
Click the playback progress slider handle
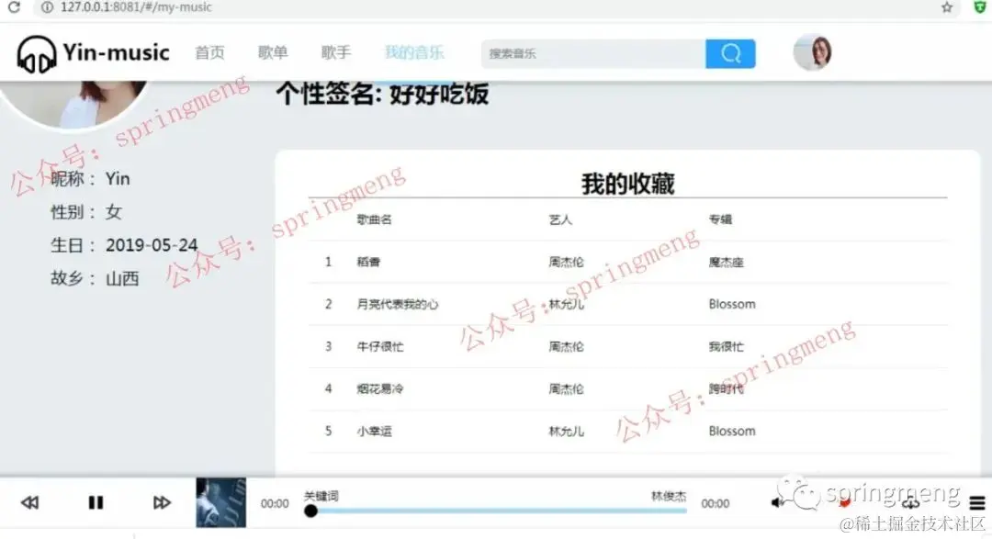(310, 511)
